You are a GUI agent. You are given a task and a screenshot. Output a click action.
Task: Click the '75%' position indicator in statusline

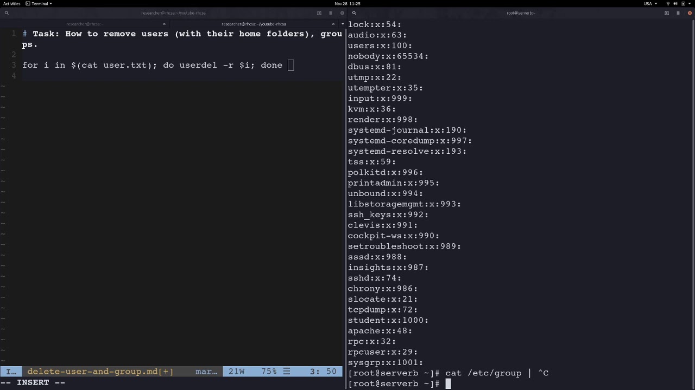(269, 372)
